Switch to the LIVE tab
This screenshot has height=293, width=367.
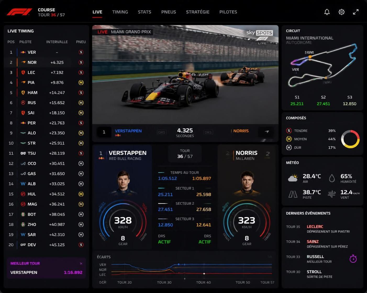coord(97,12)
